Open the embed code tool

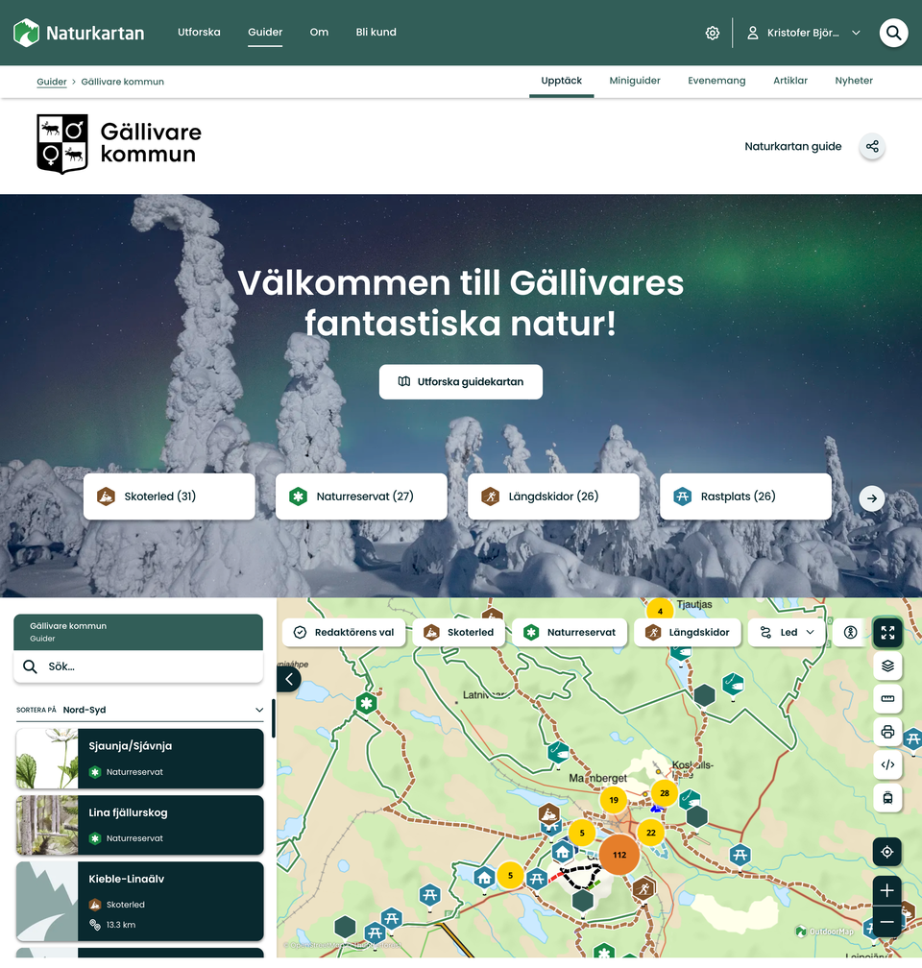pyautogui.click(x=887, y=764)
